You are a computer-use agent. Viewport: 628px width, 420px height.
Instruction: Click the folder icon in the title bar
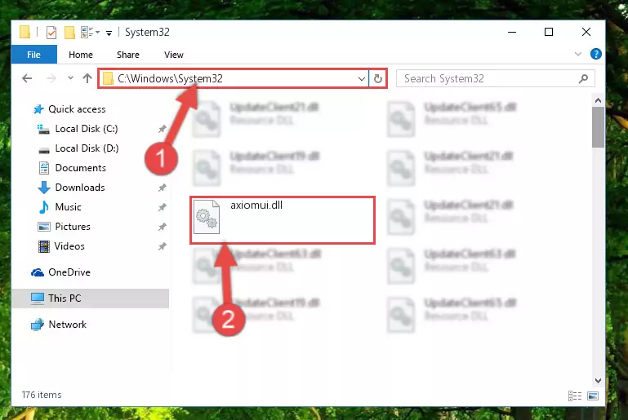pos(24,32)
